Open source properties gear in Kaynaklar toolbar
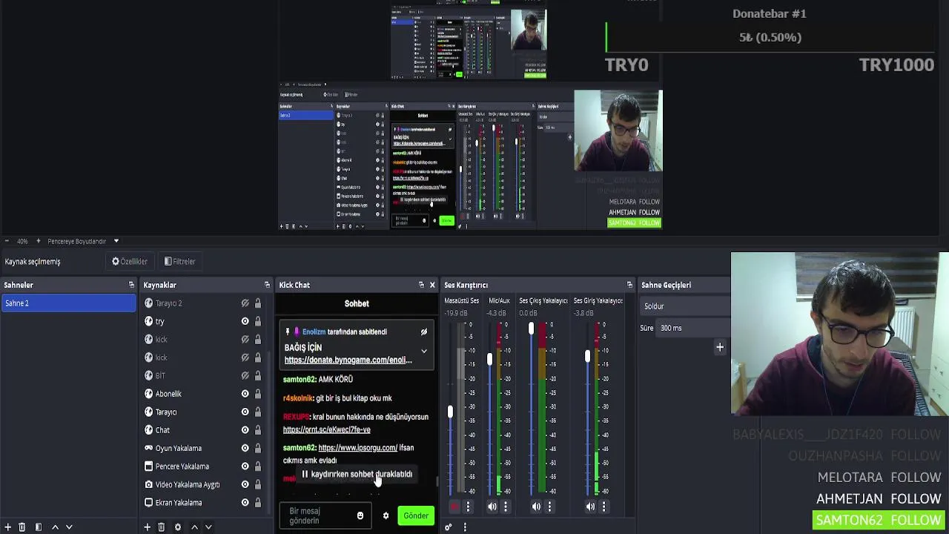 click(177, 527)
